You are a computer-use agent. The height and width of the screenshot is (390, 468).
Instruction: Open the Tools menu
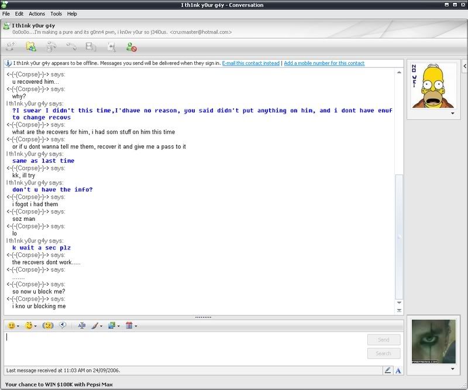point(56,13)
